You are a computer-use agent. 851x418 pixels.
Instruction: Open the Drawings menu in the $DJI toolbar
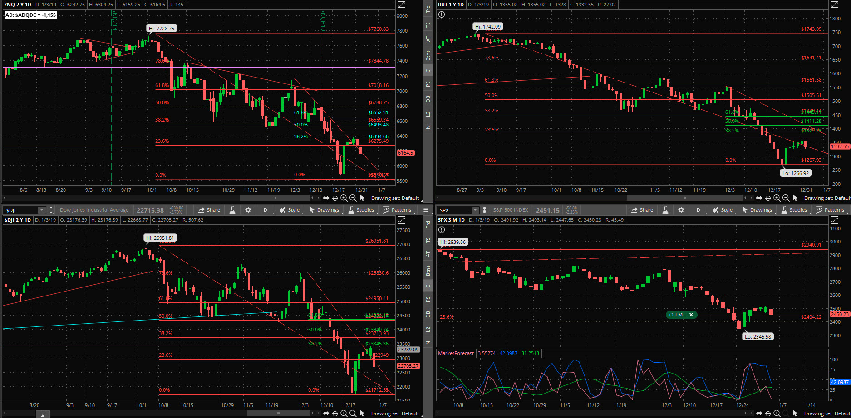pos(324,210)
